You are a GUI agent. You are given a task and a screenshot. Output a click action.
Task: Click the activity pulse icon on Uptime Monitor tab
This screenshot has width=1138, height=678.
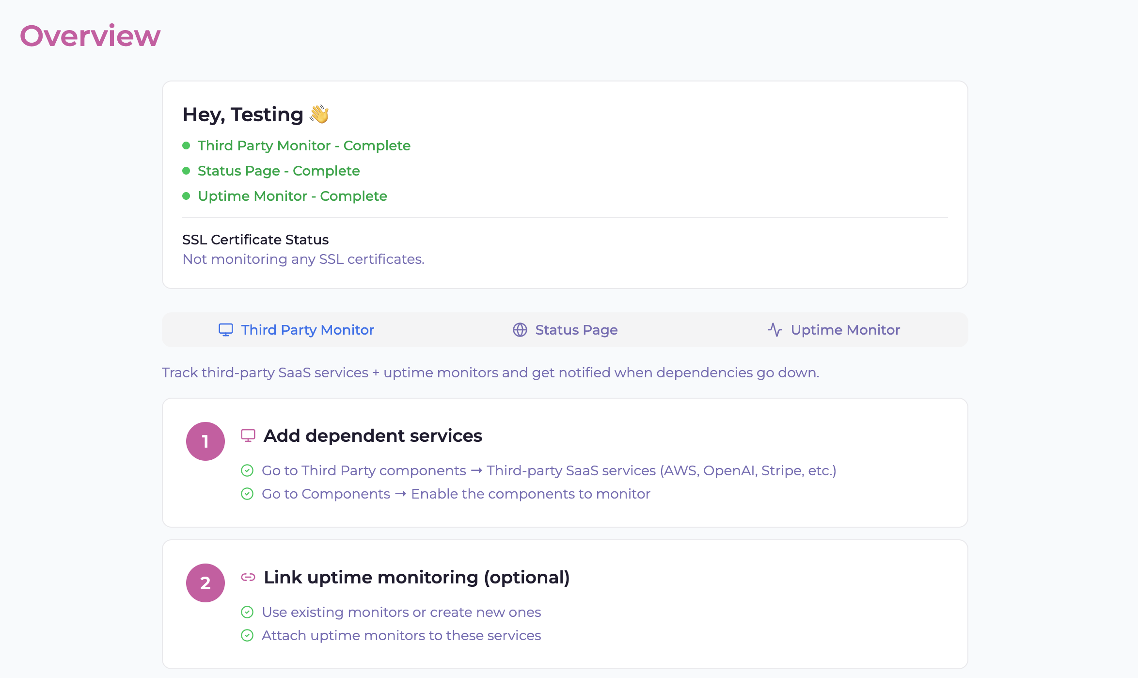click(x=775, y=330)
